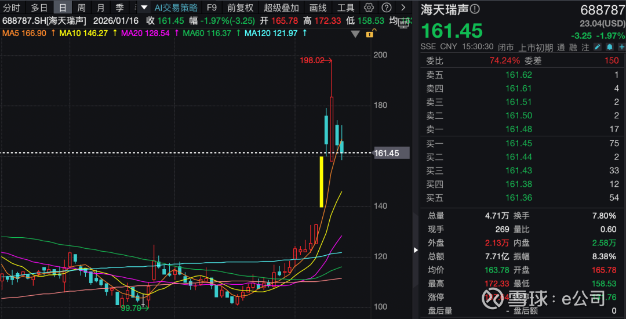Click the 换手 7.80% value
The height and width of the screenshot is (319, 626).
(x=604, y=216)
